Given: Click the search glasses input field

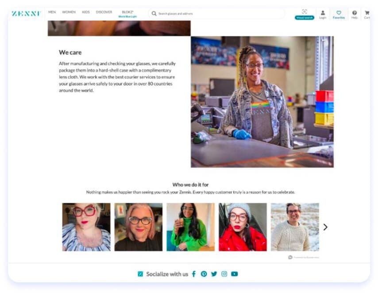Looking at the screenshot, I should tap(216, 14).
